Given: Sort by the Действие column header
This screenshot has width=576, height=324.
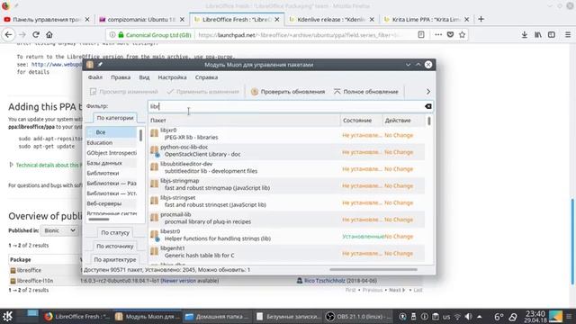Looking at the screenshot, I should click(x=403, y=120).
